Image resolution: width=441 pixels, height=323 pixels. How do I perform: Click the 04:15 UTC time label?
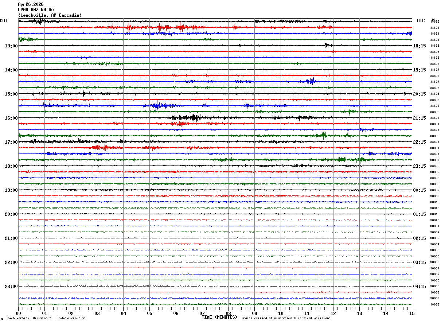coord(419,287)
